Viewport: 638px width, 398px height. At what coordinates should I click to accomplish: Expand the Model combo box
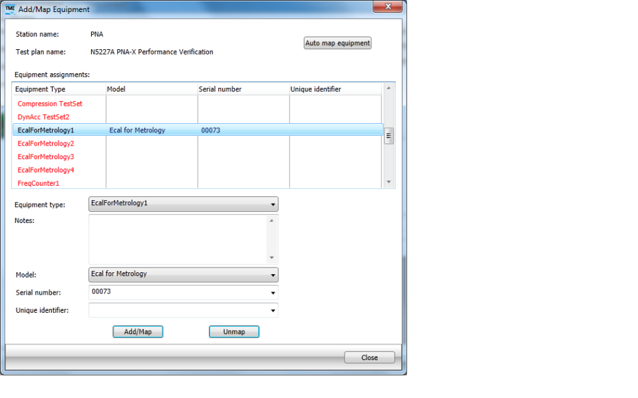pos(273,274)
